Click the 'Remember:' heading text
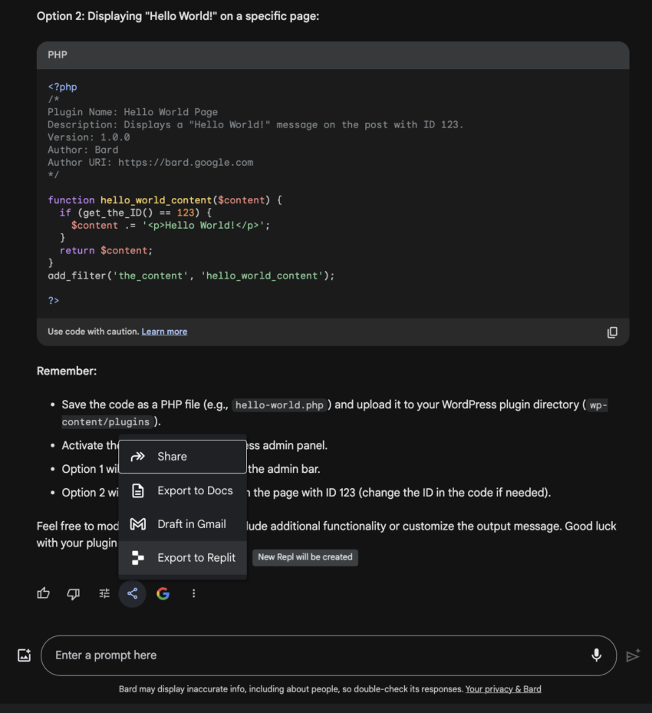652x713 pixels. [x=67, y=371]
